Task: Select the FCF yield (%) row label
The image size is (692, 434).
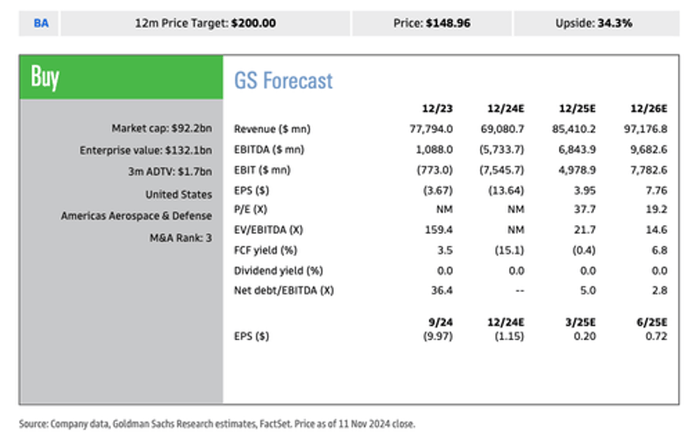Action: pyautogui.click(x=266, y=250)
